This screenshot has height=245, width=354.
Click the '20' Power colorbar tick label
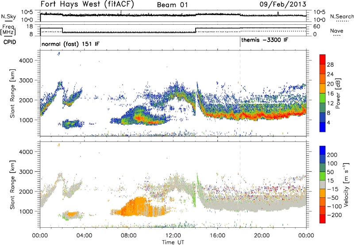330,84
